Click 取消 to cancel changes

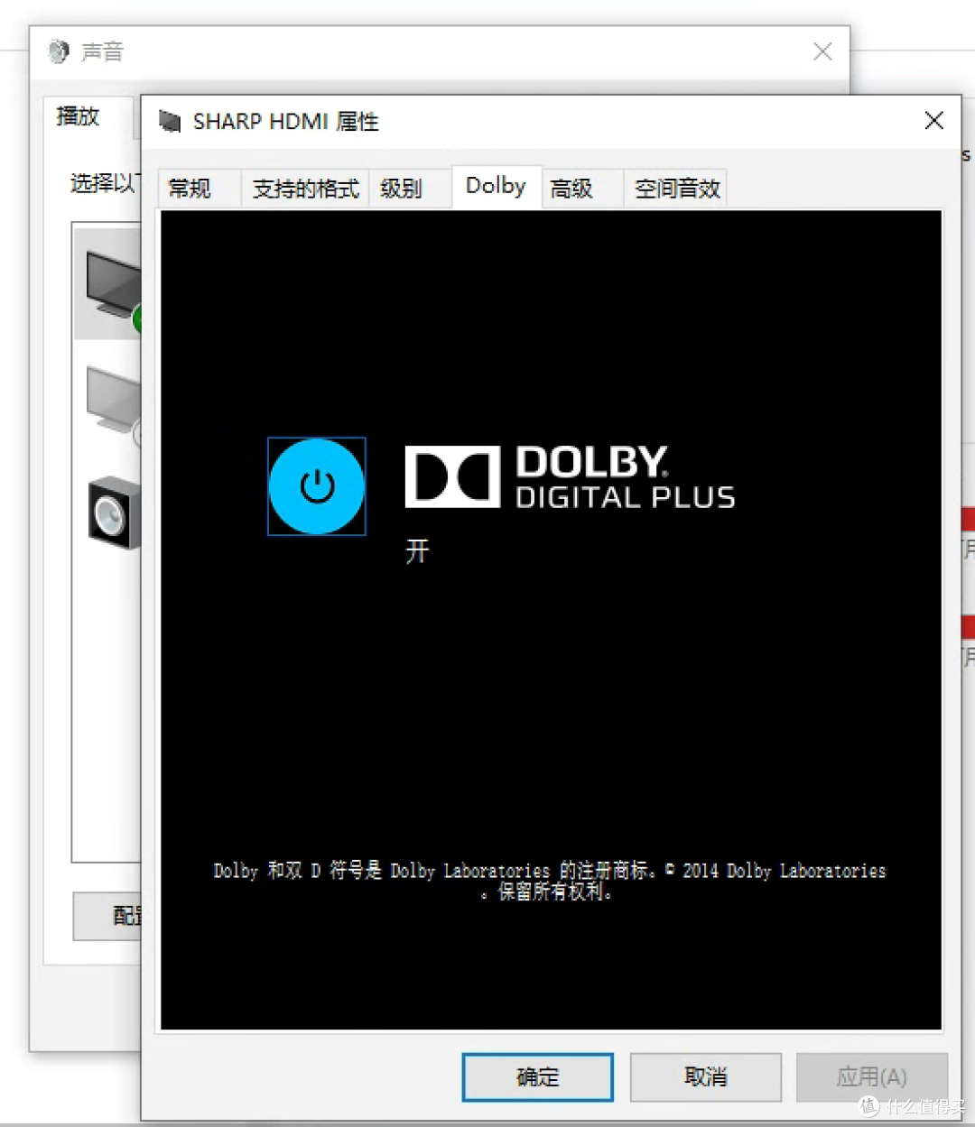pyautogui.click(x=704, y=1076)
